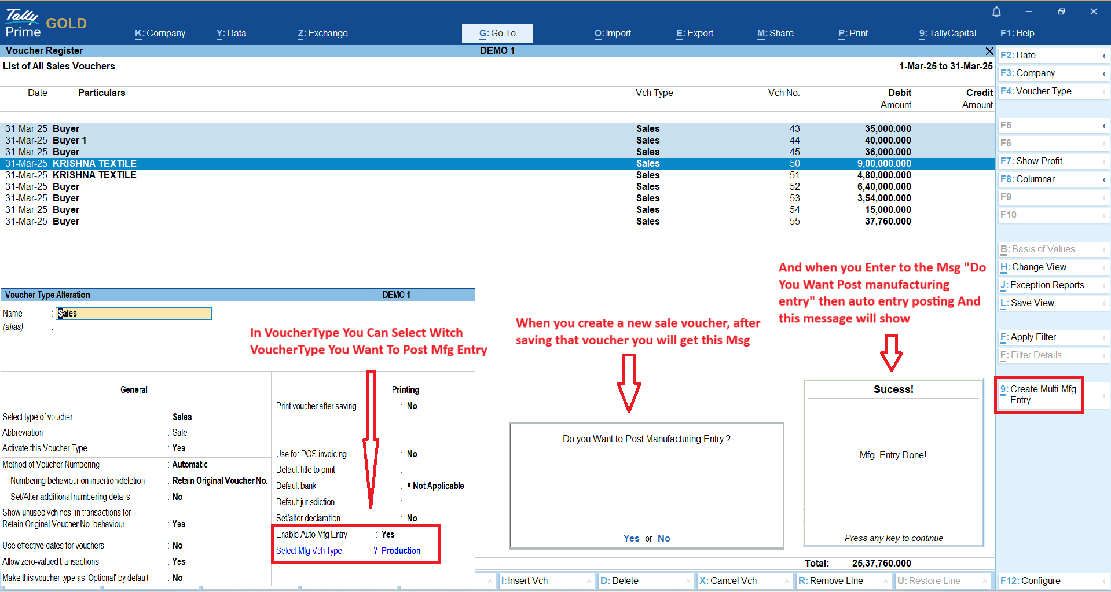Expand the F8 Columnar side arrow

(1104, 179)
